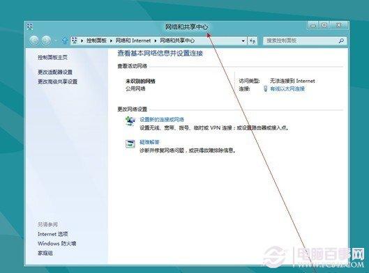Screen dimensions: 369x273
Task: Select 网络和共享中心 breadcrumb segment
Action: pyautogui.click(x=177, y=40)
